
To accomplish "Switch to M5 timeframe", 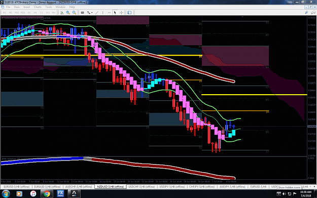I will pos(10,13).
